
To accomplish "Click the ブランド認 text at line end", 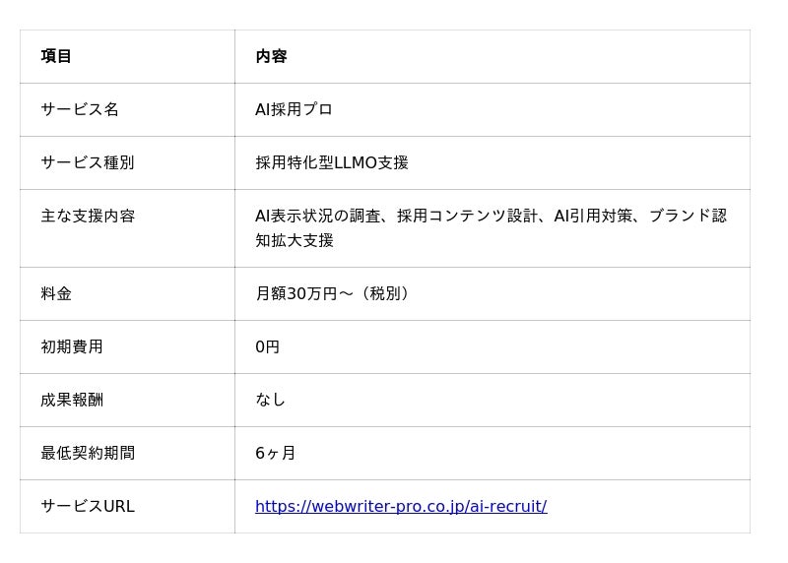I will tap(688, 216).
